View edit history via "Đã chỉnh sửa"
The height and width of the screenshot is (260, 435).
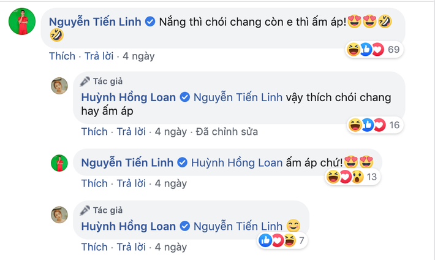[225, 131]
